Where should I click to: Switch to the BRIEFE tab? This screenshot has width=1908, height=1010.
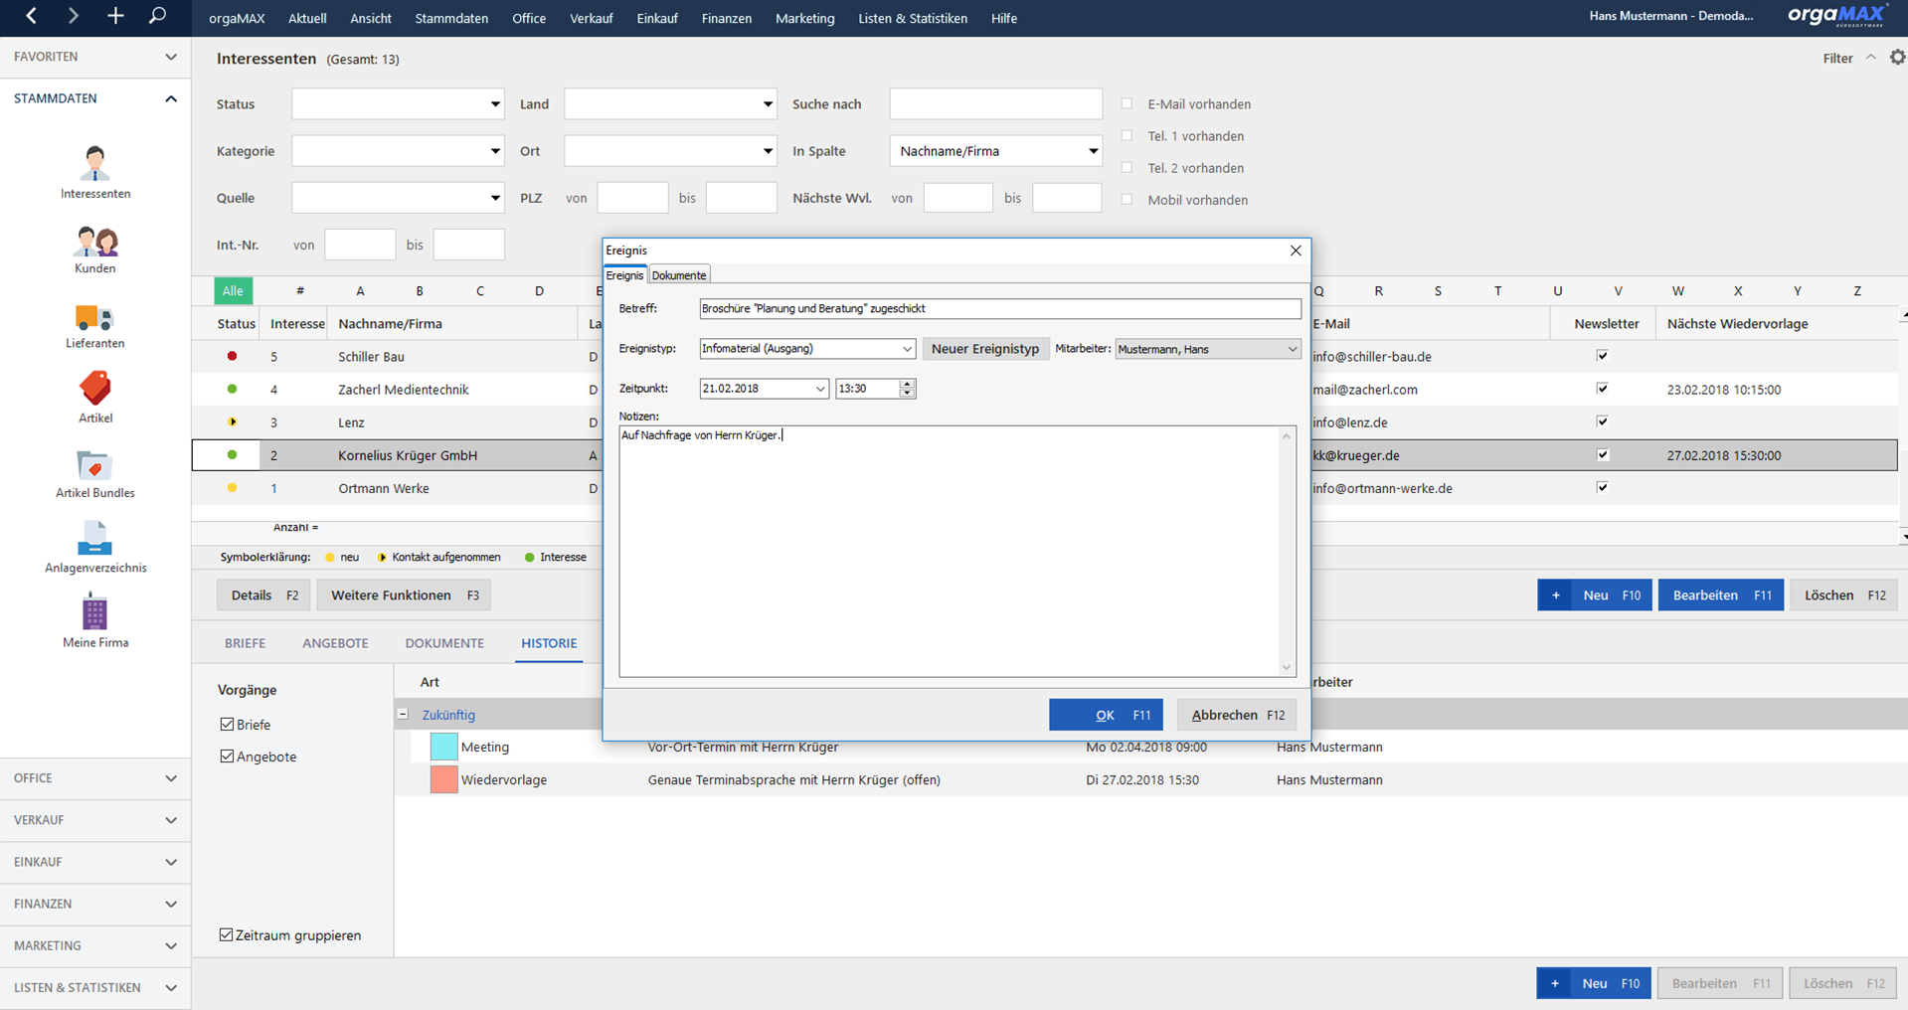[245, 643]
